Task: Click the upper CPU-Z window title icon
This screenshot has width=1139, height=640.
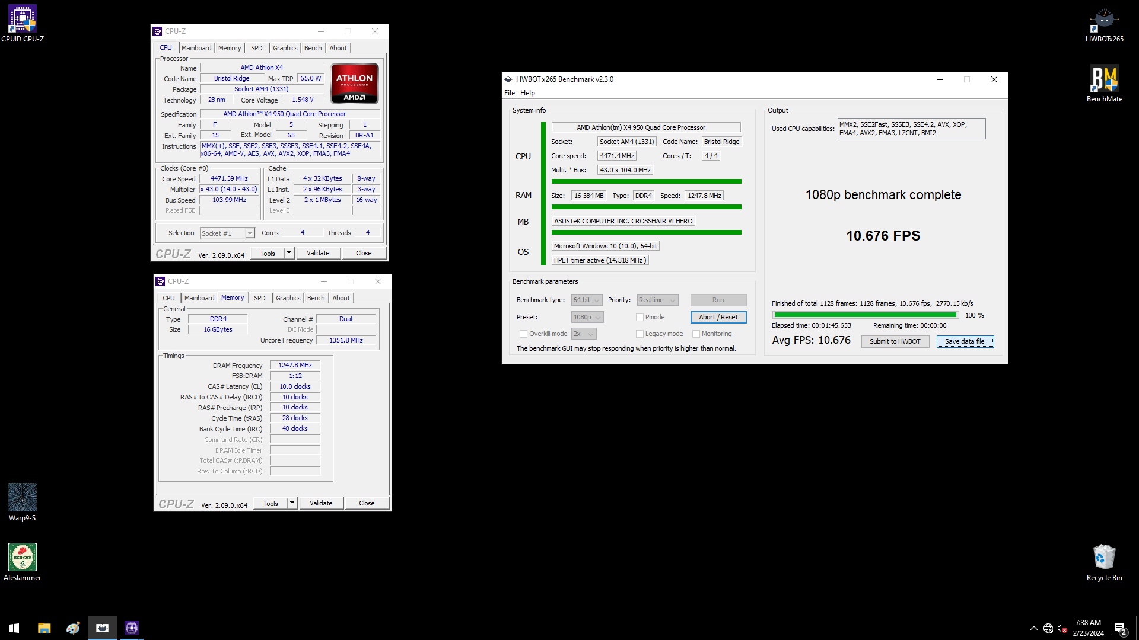Action: coord(157,31)
